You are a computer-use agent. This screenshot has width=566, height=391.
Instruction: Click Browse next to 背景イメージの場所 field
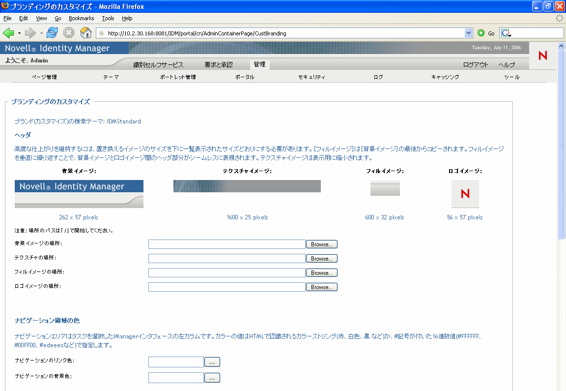click(321, 244)
